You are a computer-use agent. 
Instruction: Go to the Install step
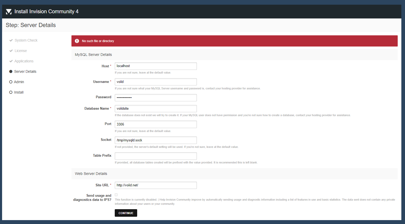pyautogui.click(x=19, y=92)
